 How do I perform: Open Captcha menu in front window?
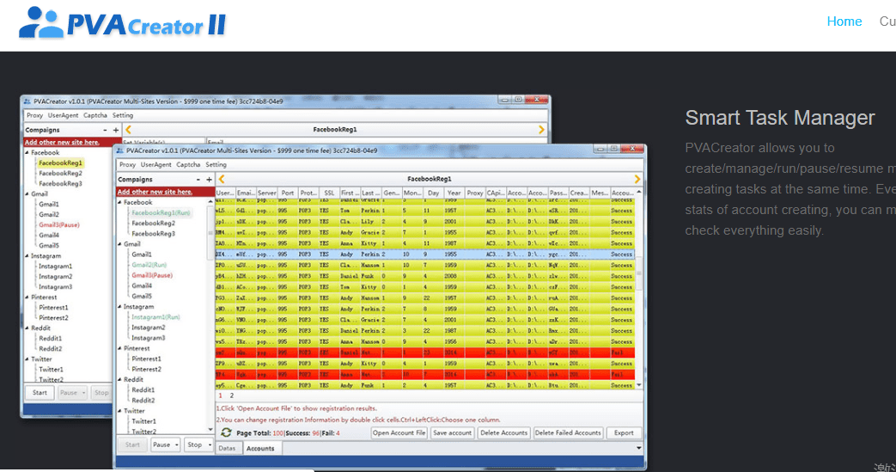[x=188, y=165]
